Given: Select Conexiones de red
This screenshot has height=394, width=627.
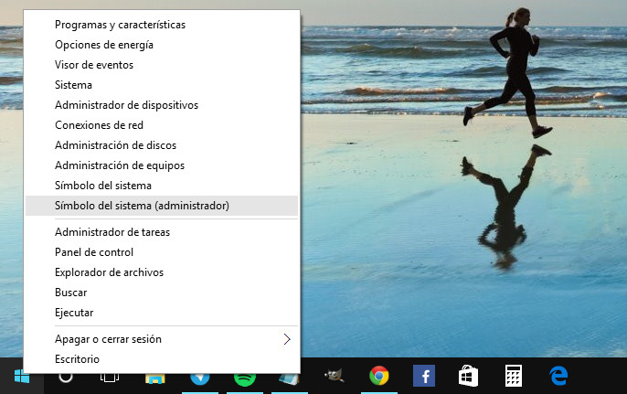Looking at the screenshot, I should [162, 125].
